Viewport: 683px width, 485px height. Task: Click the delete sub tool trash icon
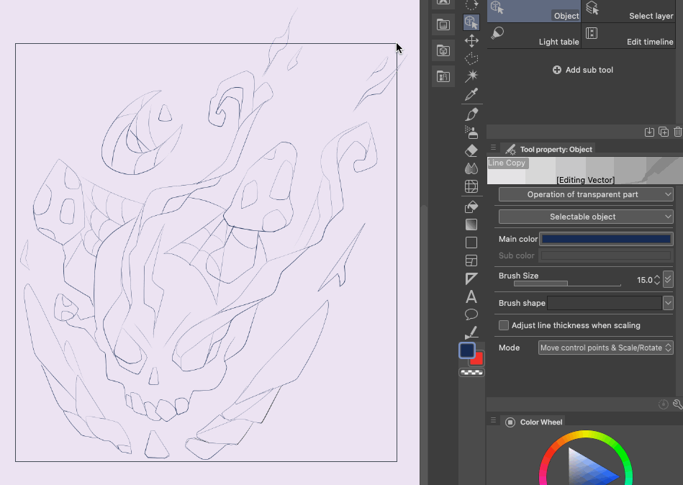click(678, 132)
